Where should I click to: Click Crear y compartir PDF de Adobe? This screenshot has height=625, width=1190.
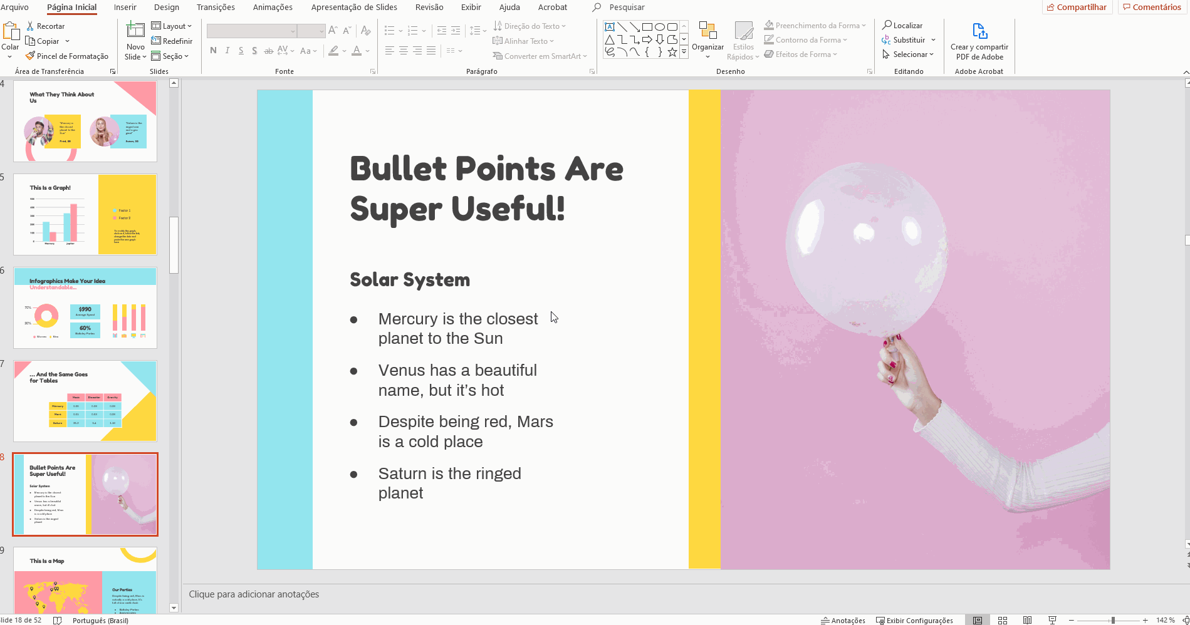tap(979, 41)
